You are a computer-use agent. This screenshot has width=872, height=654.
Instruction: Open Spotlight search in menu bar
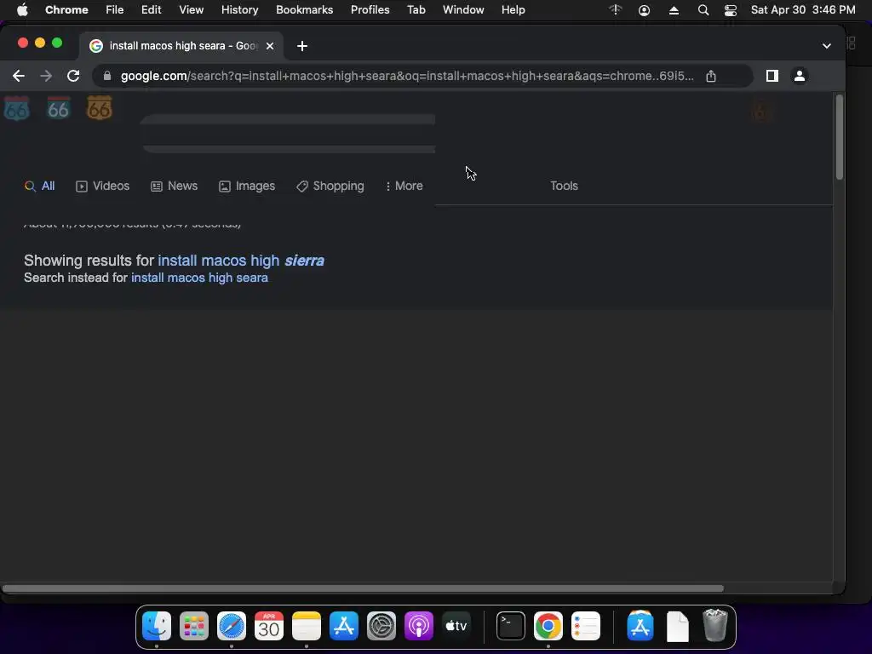point(703,10)
